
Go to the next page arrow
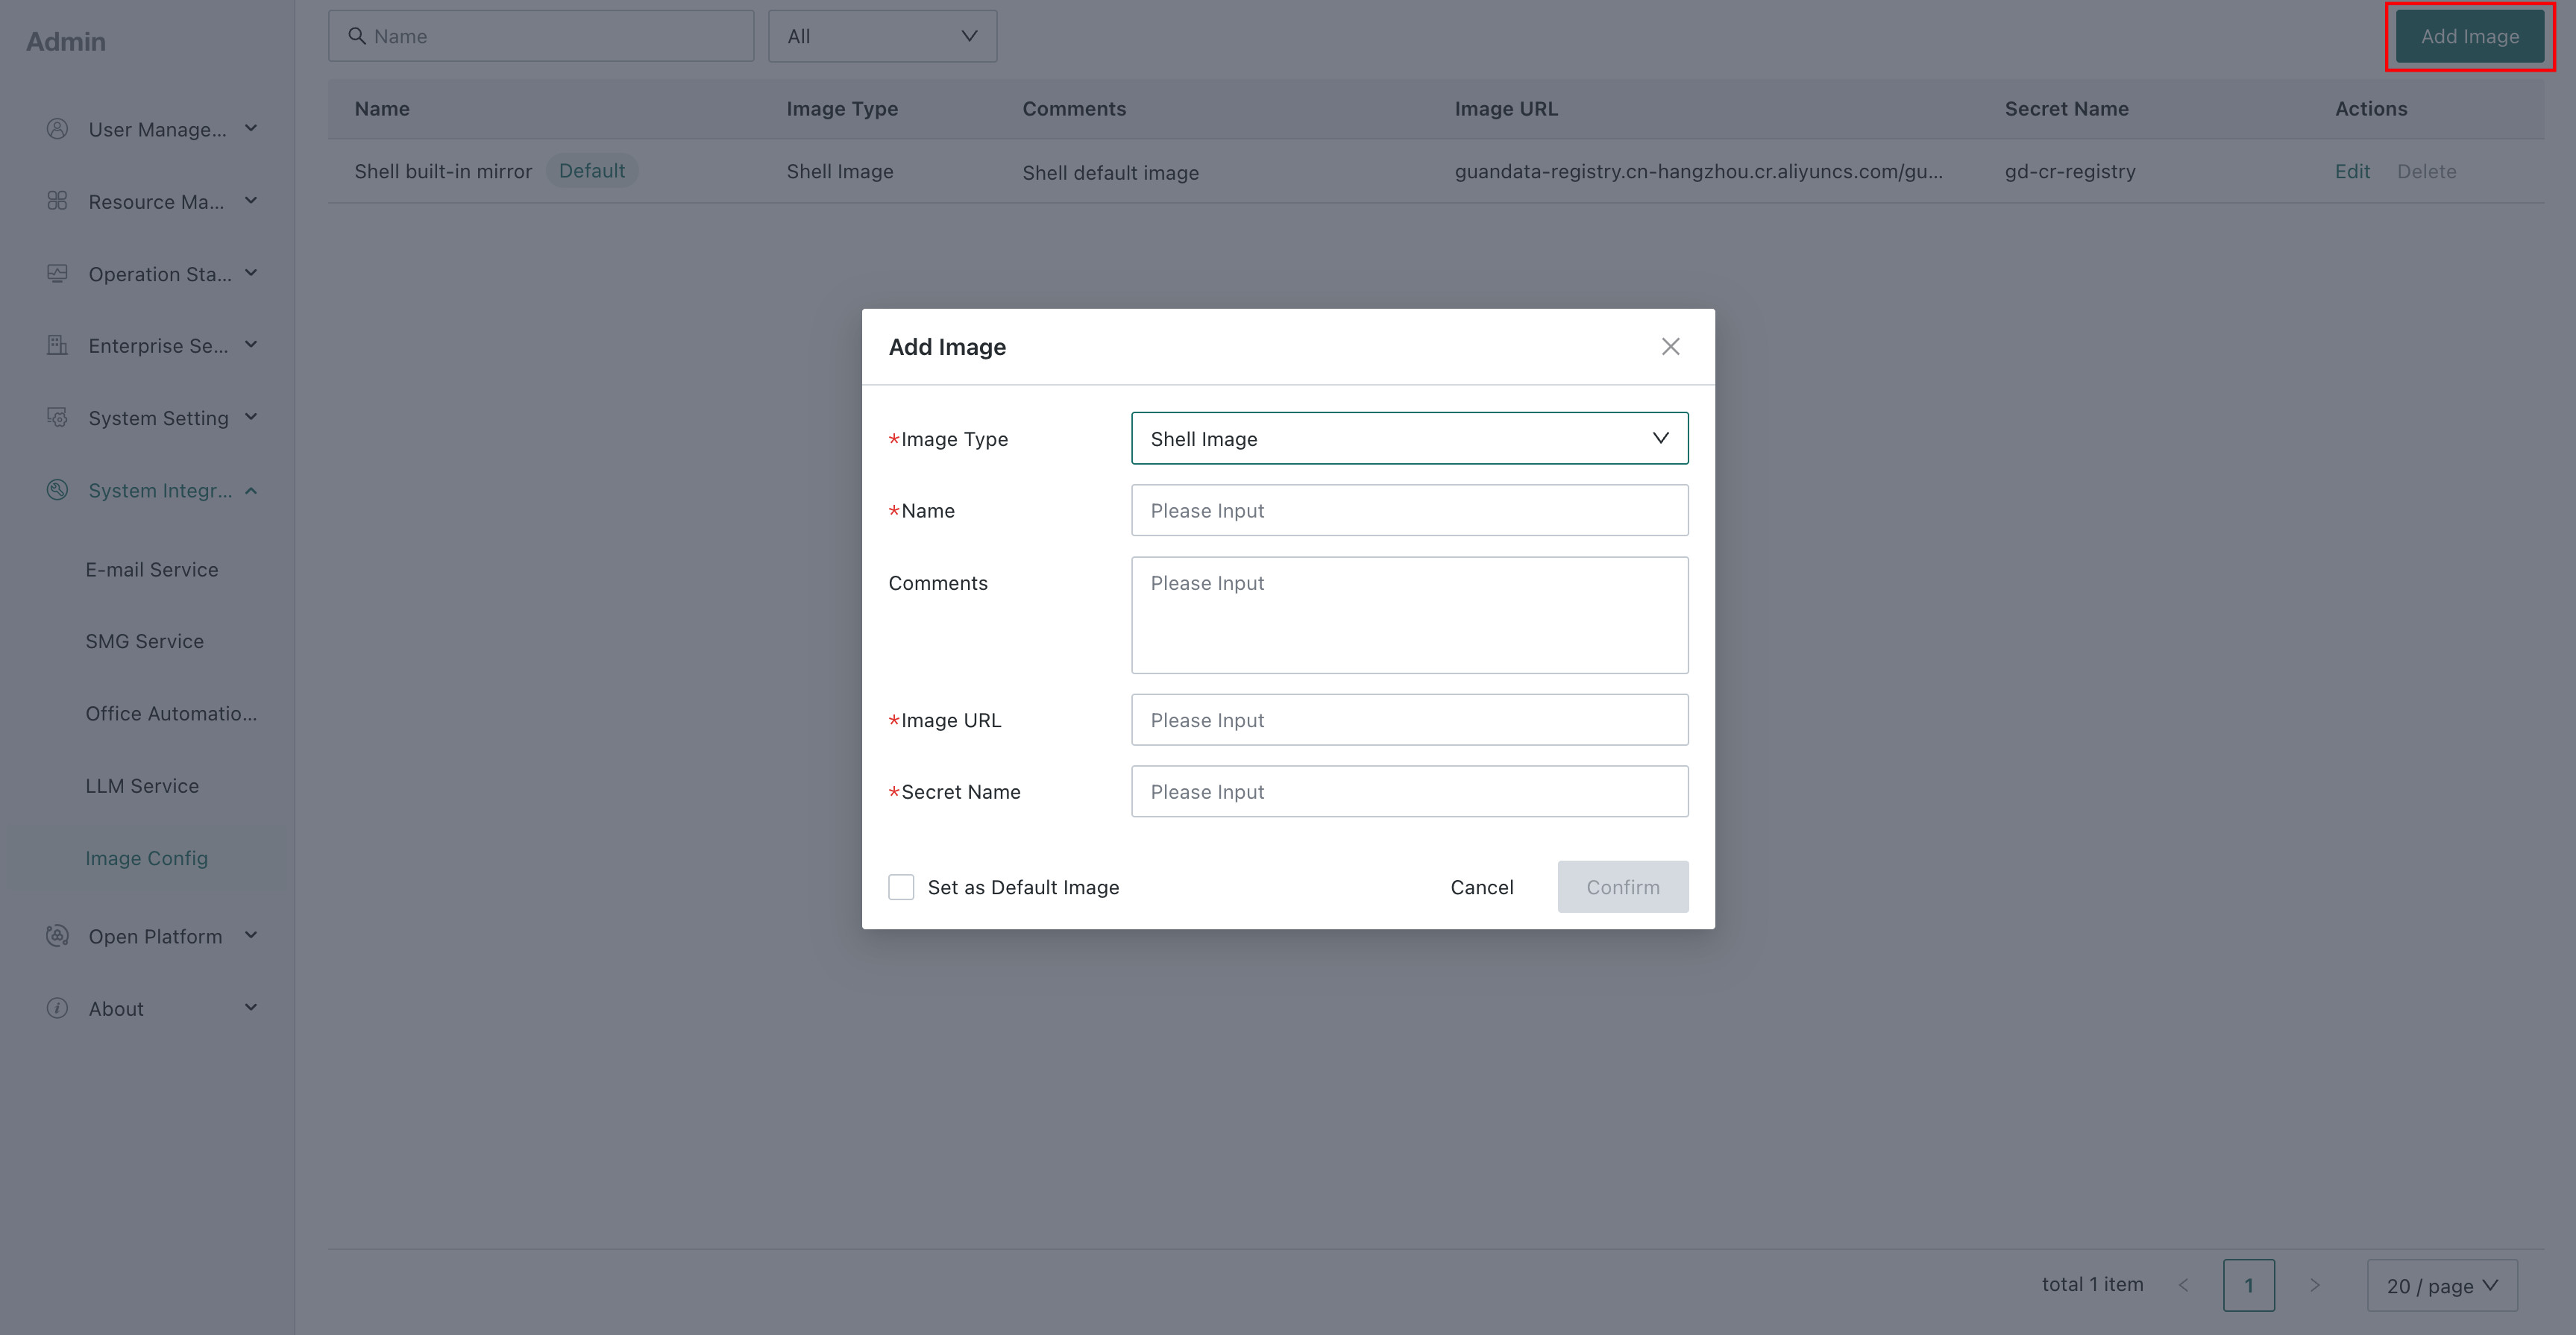coord(2314,1285)
